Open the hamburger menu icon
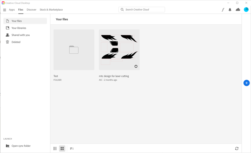This screenshot has height=153, width=251. (x=5, y=10)
